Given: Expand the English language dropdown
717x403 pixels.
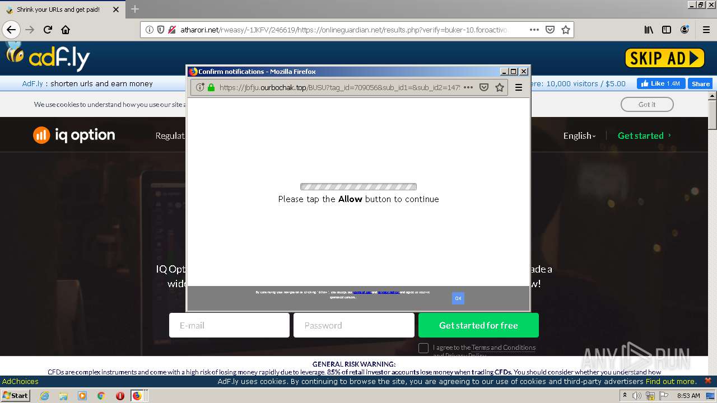Looking at the screenshot, I should coord(579,135).
